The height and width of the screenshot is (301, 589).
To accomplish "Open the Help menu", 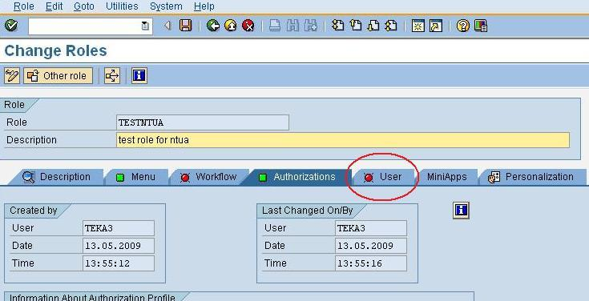I will (x=204, y=6).
